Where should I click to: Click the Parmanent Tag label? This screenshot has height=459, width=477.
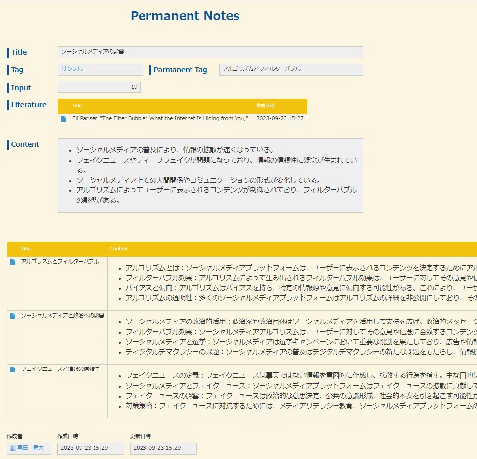tap(180, 70)
